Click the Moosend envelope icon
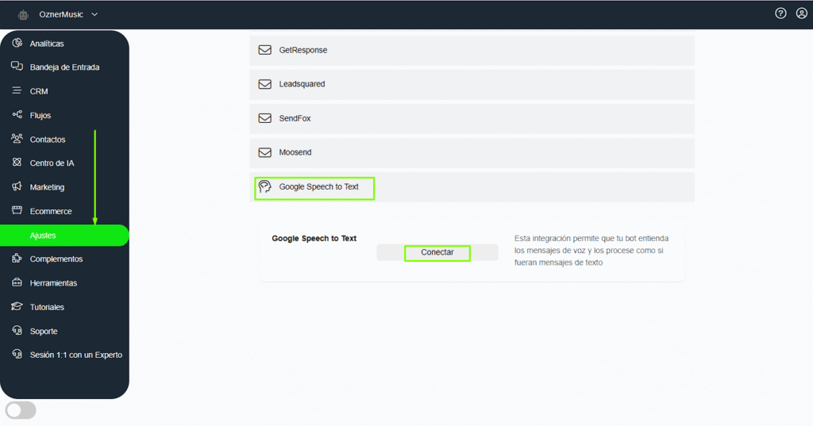The width and height of the screenshot is (813, 426). pyautogui.click(x=265, y=152)
